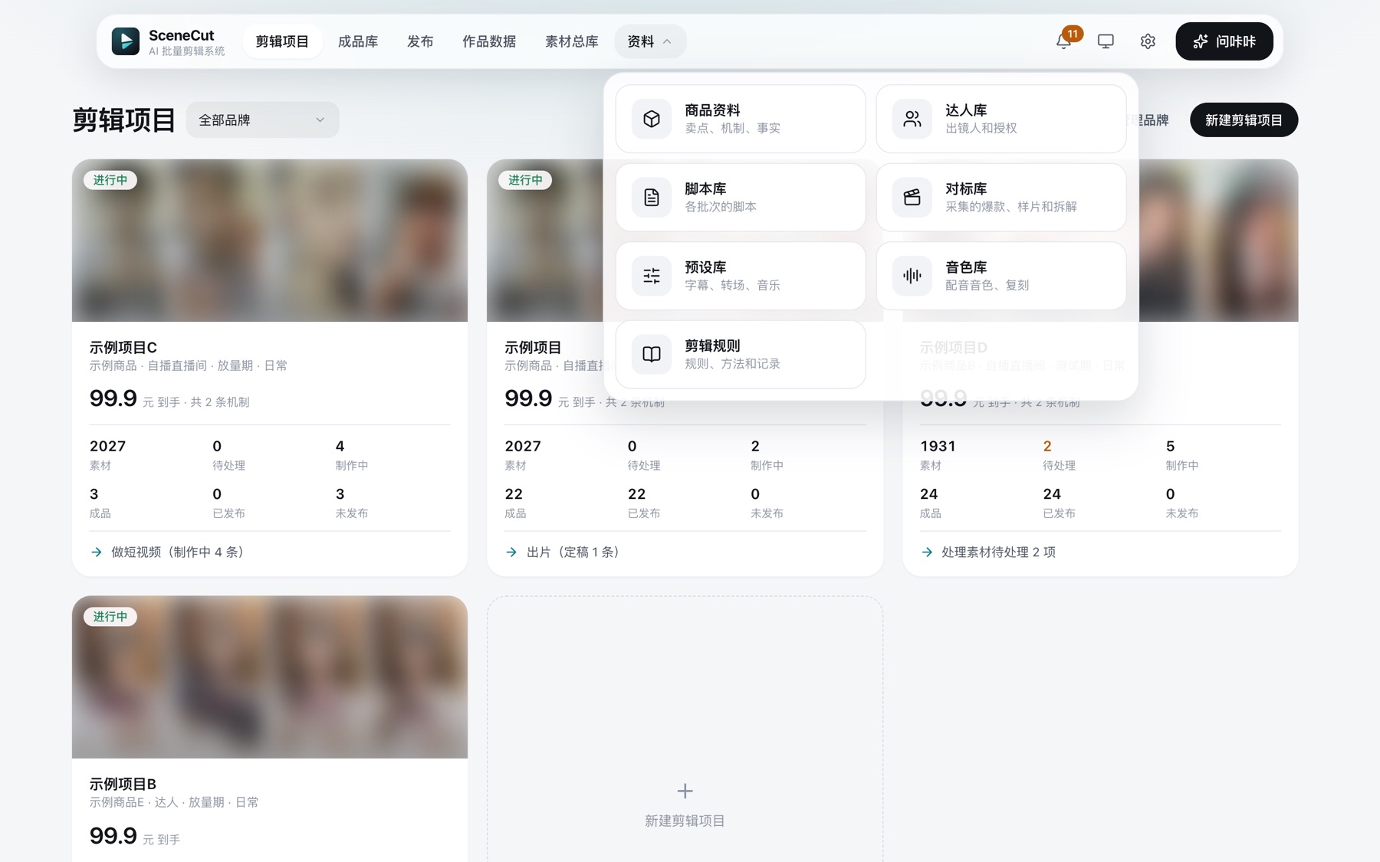
Task: Click 示例项目B project title
Action: 123,784
